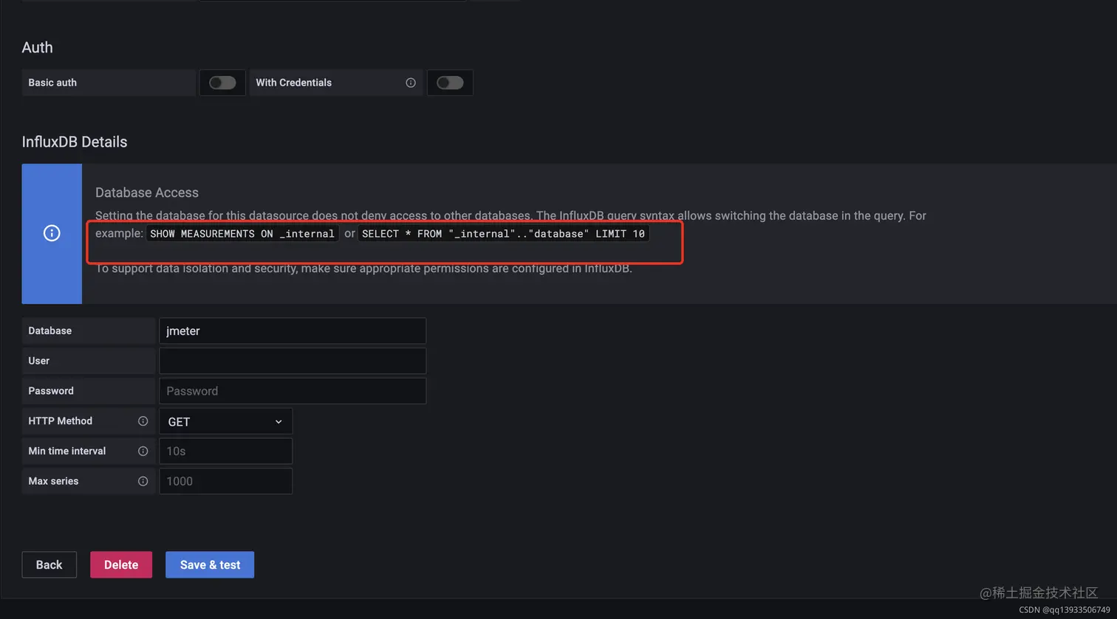Focus the Password input field
1117x619 pixels.
tap(293, 391)
